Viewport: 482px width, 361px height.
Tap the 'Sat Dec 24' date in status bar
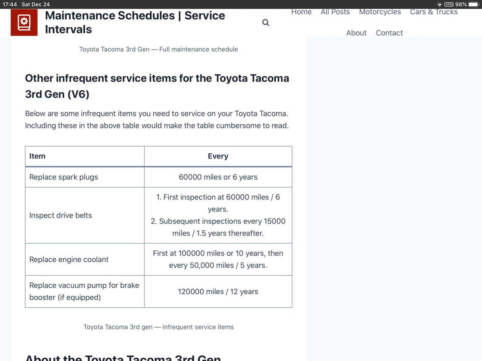pyautogui.click(x=36, y=5)
